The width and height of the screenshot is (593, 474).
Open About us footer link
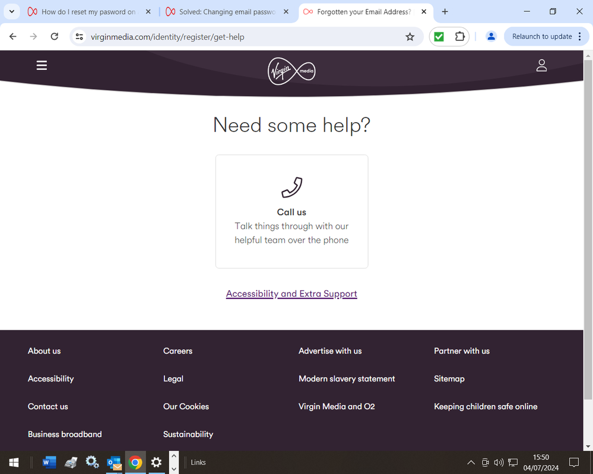(45, 351)
